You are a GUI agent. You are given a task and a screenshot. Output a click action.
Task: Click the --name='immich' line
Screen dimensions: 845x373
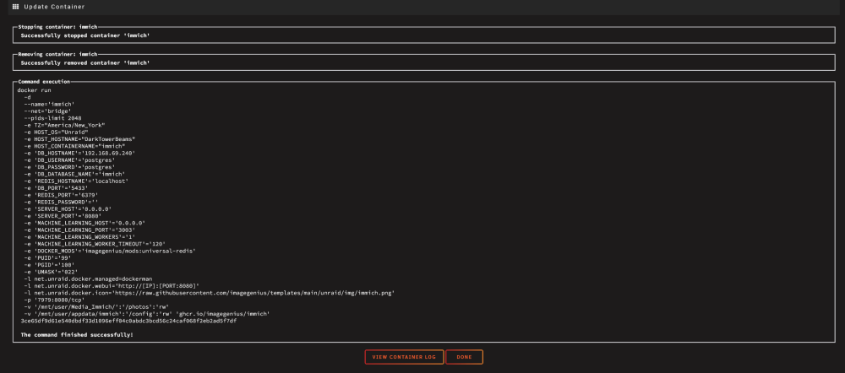pyautogui.click(x=49, y=105)
